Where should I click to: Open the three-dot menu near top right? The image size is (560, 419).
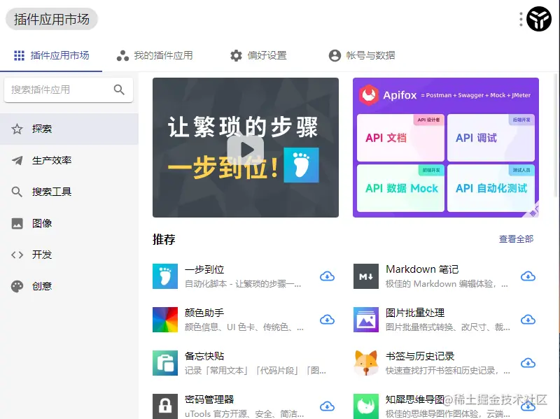point(519,19)
